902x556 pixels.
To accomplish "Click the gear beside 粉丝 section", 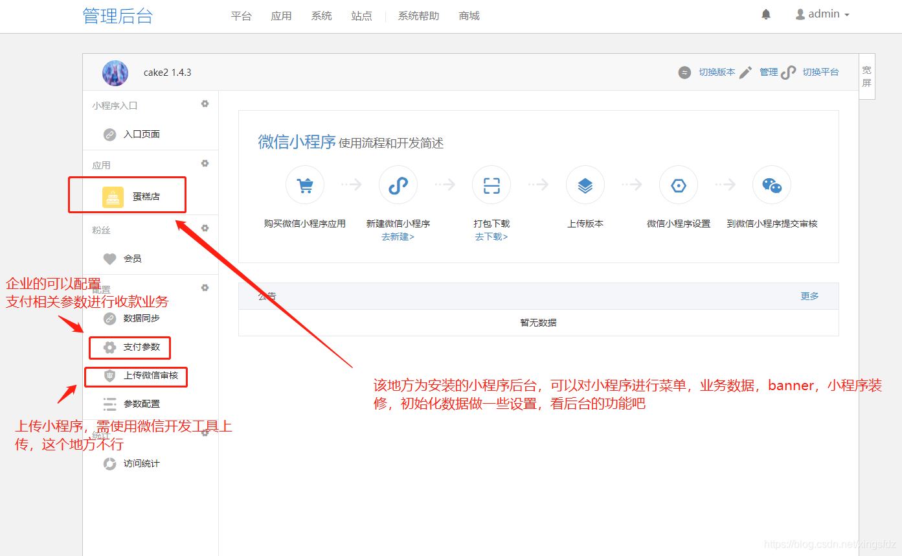I will point(205,228).
